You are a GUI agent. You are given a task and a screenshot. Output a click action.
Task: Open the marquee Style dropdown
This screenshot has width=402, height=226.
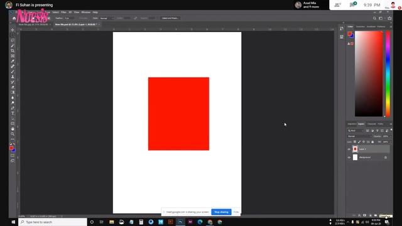point(107,18)
